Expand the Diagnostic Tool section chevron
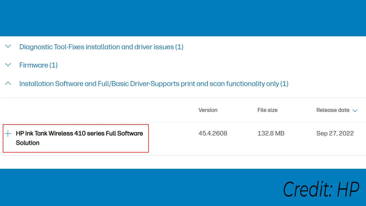The image size is (366, 206). pyautogui.click(x=8, y=47)
